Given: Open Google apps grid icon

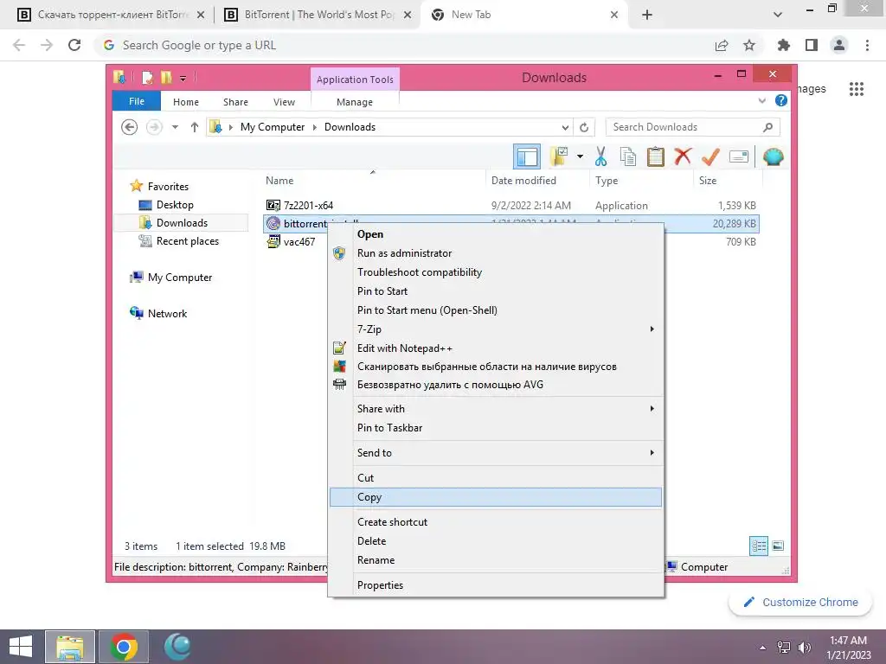Looking at the screenshot, I should [x=856, y=89].
